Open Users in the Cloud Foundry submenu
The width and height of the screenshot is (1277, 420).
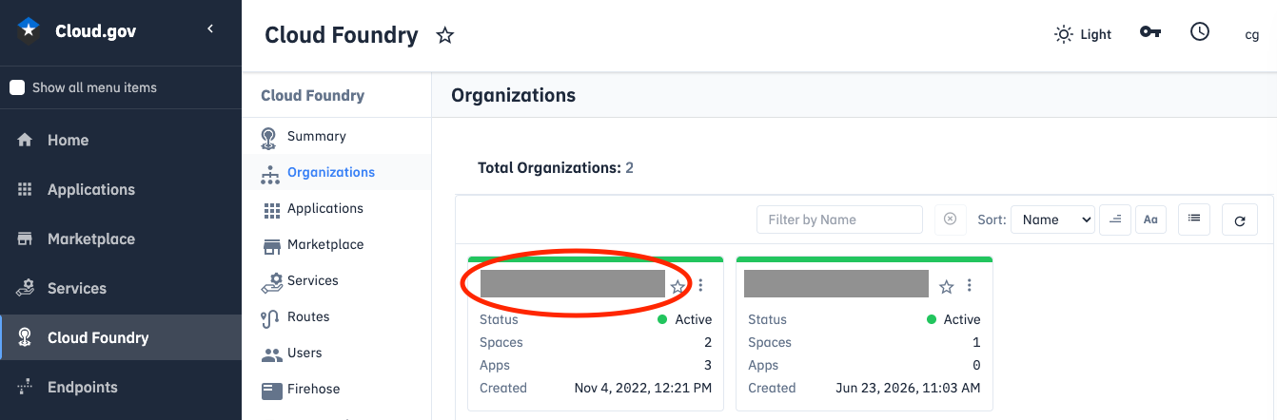(x=337, y=353)
